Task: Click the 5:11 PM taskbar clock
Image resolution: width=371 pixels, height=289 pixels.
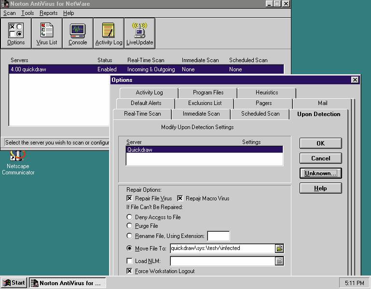Action: (x=354, y=283)
